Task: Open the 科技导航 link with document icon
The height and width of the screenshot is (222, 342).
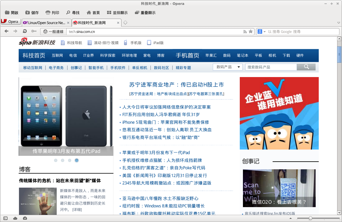Action: coord(71,43)
